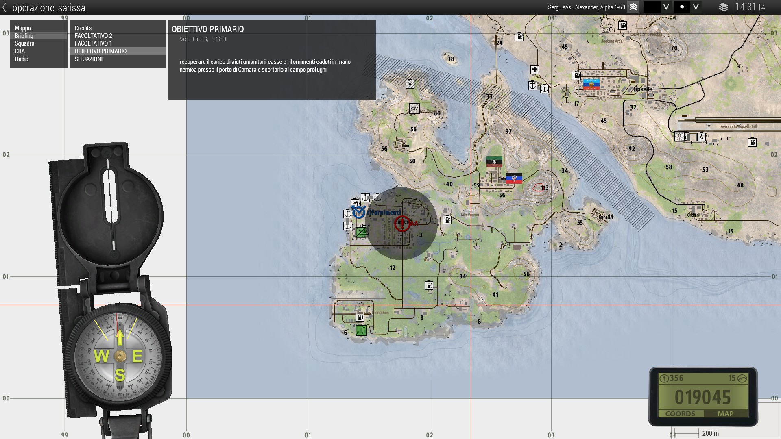Viewport: 781px width, 439px height.
Task: Select the FACOLTATIVO 1 briefing entry
Action: point(118,43)
